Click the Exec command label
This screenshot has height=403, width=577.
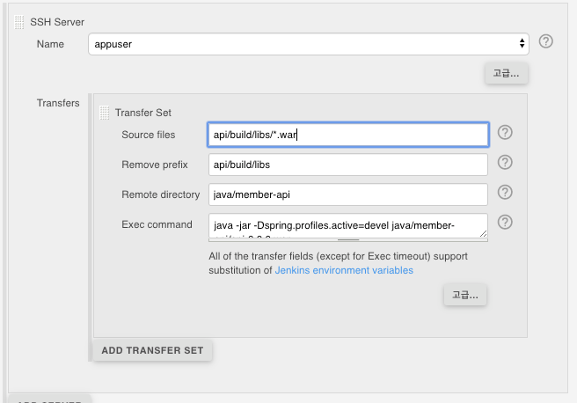[157, 224]
